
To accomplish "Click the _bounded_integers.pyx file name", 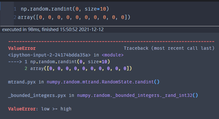I will pyautogui.click(x=37, y=95).
